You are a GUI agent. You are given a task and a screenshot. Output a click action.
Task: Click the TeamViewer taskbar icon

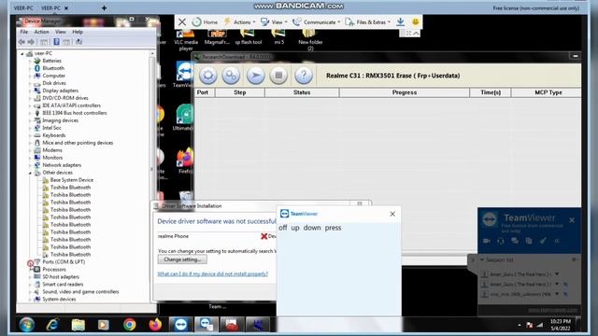[x=180, y=325]
